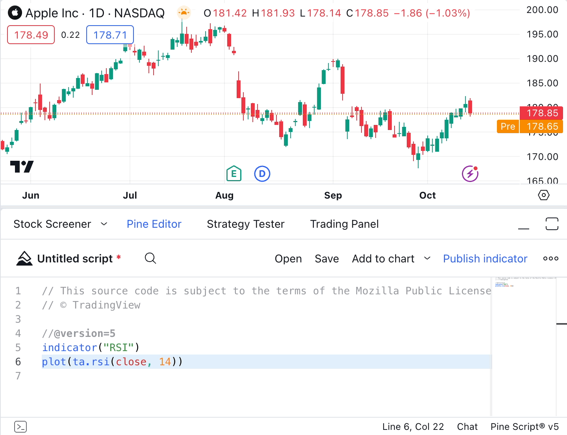Click the code minimap preview
Viewport: 567px width, 435px height.
click(524, 282)
